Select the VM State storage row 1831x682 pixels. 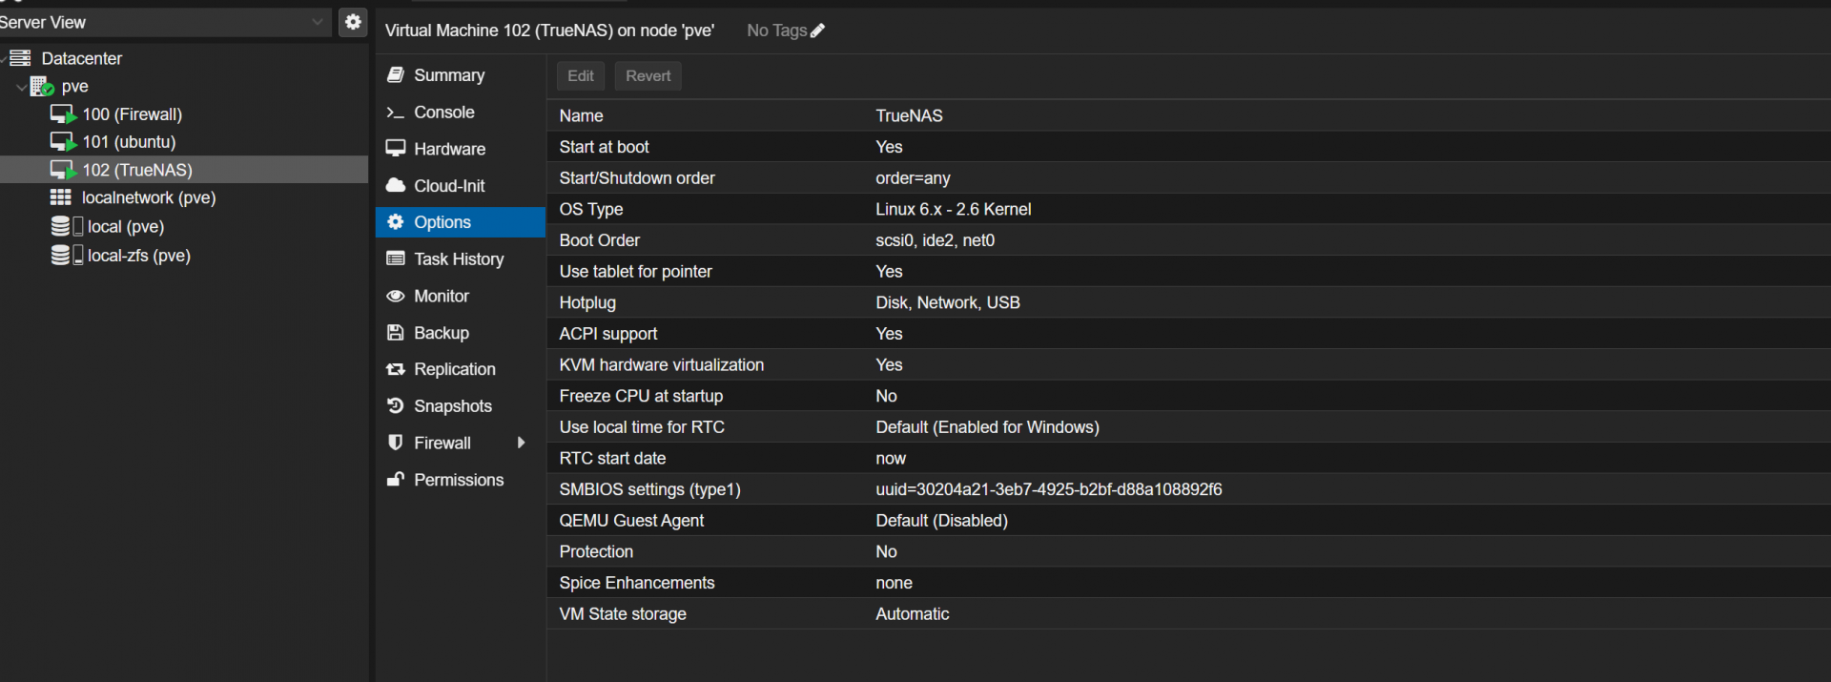(1190, 614)
